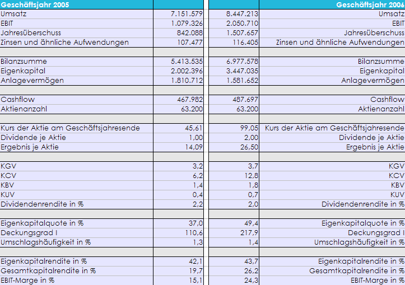Viewport: 405px width, 285px height.
Task: Click Jahresüberschuss value 1.507.657
Action: (x=243, y=33)
